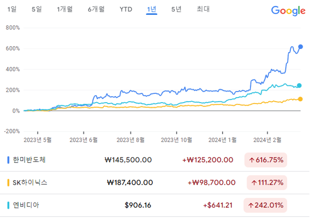Click the 2024년 2월 axis label

(267, 140)
